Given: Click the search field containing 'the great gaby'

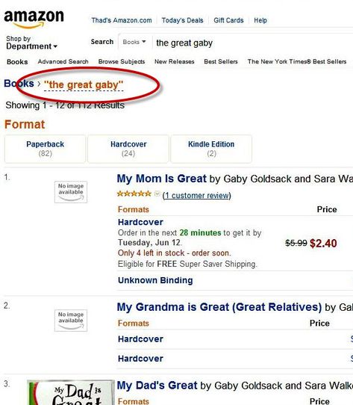Looking at the screenshot, I should (x=253, y=43).
